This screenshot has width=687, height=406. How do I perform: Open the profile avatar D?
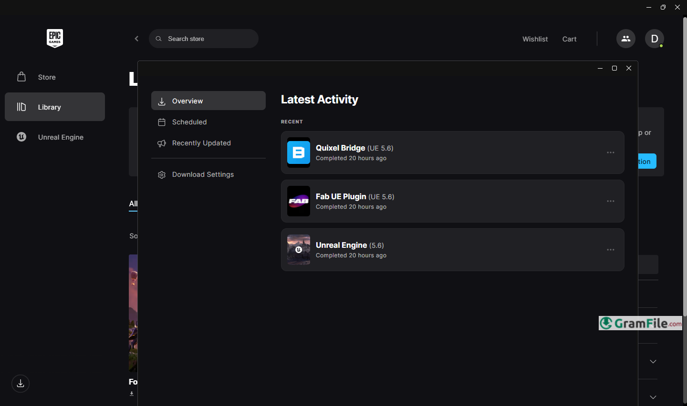[655, 39]
